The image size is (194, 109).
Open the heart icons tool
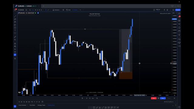click(15, 33)
